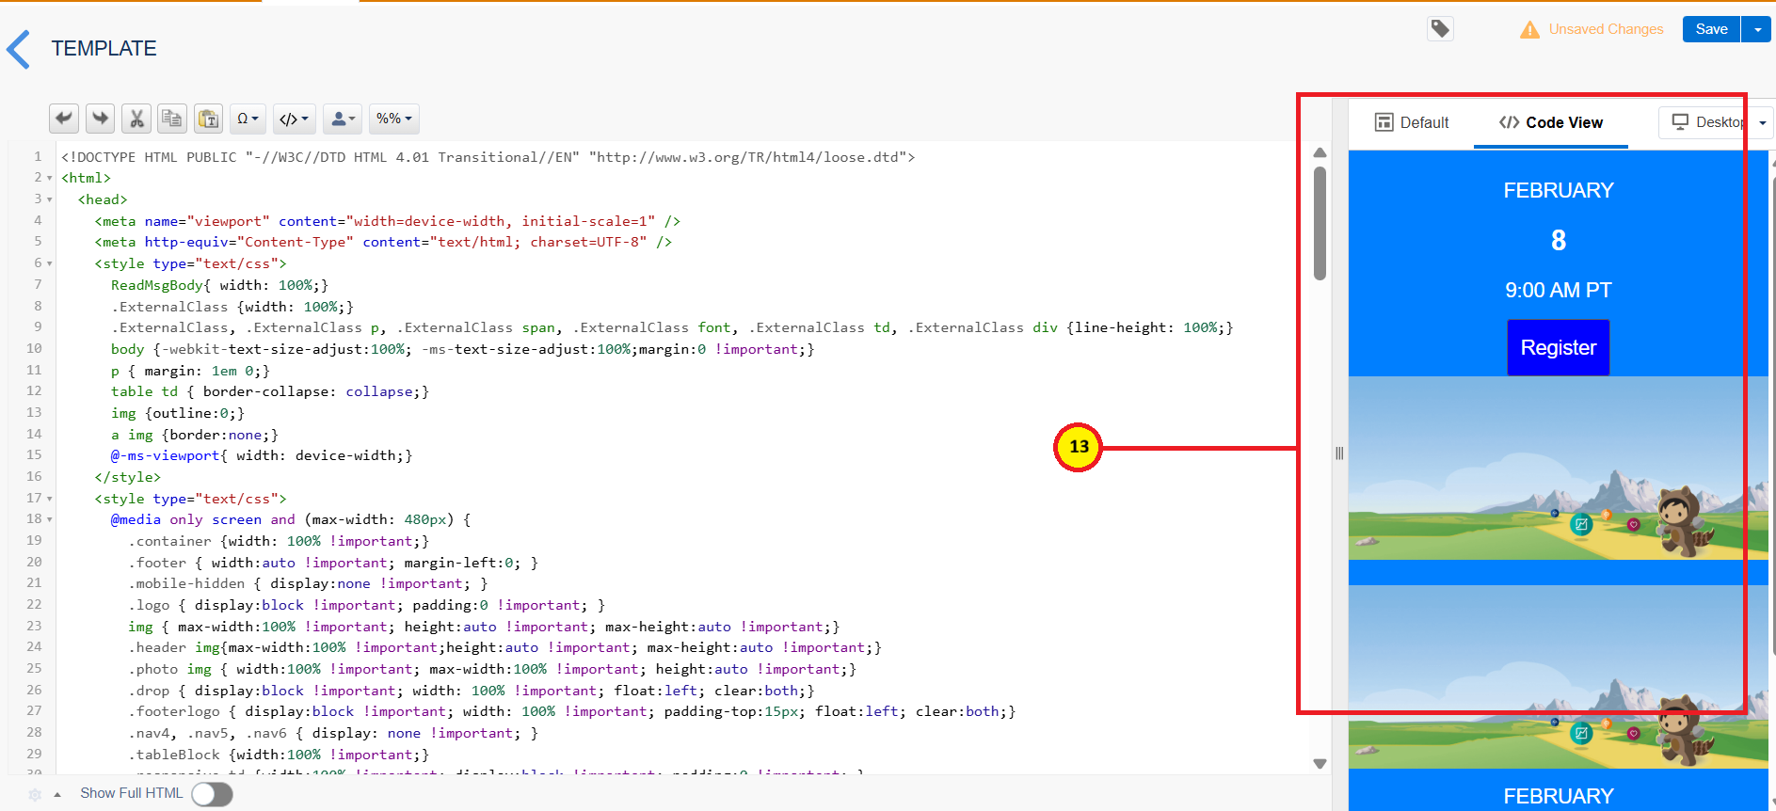Go back using the blue chevron beside TEMPLATE
The width and height of the screenshot is (1776, 811).
click(19, 49)
